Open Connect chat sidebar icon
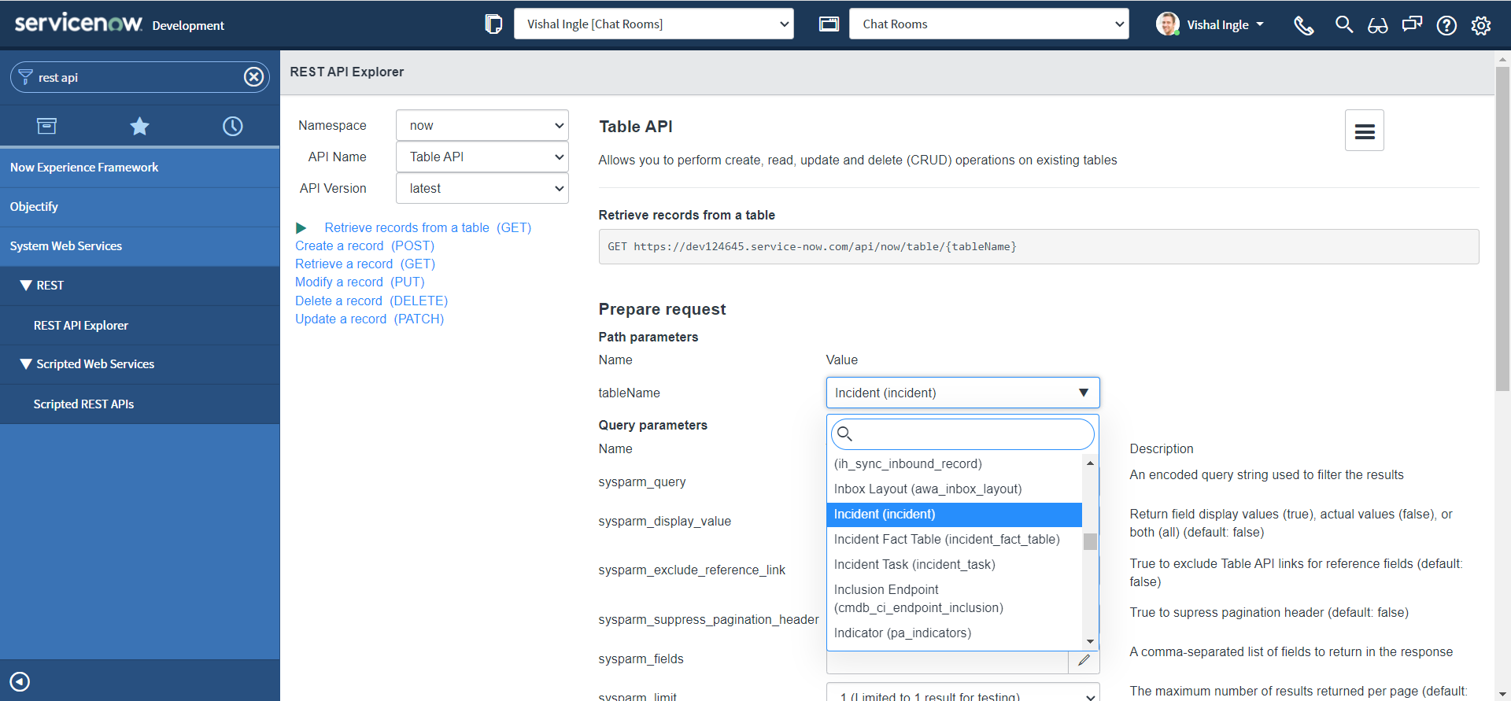Screen dimensions: 1511x701 click(1413, 24)
